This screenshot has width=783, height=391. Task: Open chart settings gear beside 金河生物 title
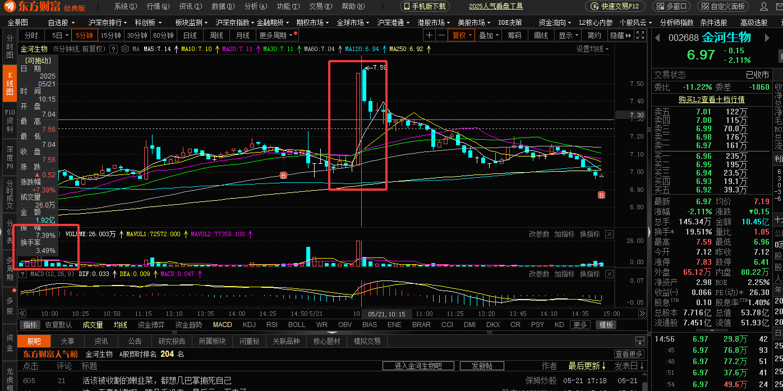126,49
